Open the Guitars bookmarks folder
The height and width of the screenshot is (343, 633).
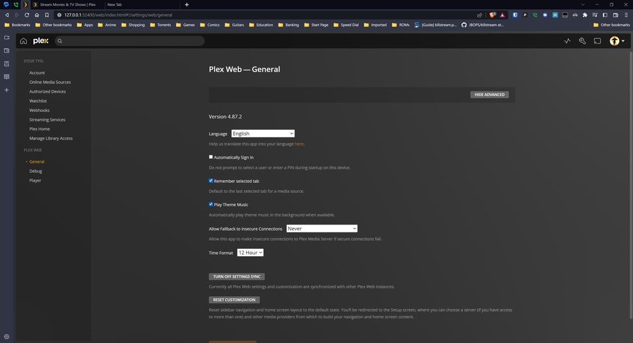pyautogui.click(x=234, y=25)
